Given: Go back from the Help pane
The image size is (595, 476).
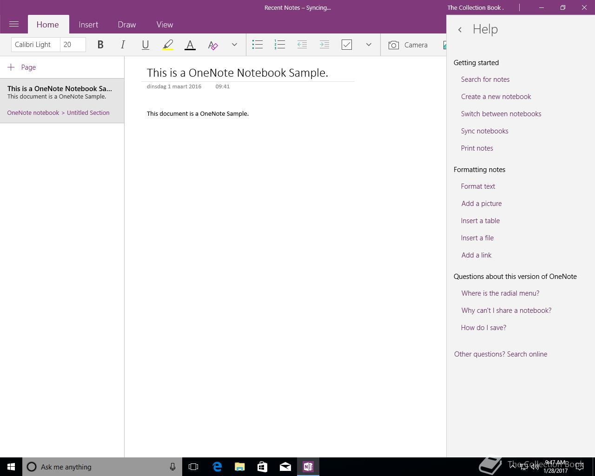Looking at the screenshot, I should click(460, 29).
